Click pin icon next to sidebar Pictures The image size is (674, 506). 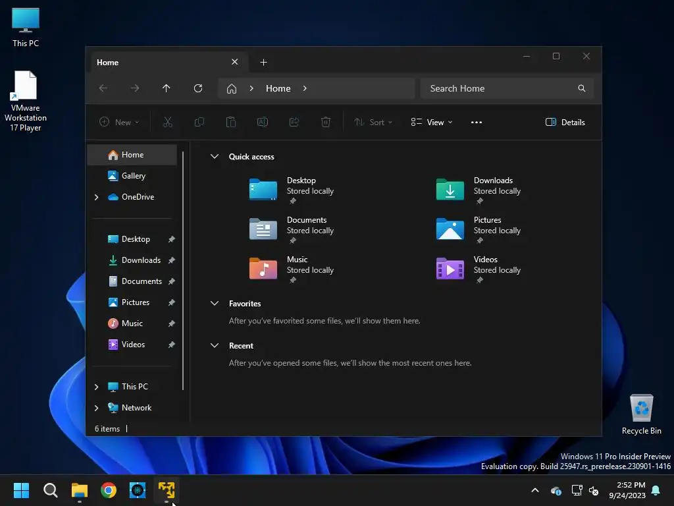click(x=171, y=302)
